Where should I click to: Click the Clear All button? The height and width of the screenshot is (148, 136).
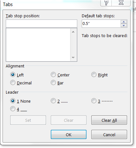coord(109,120)
